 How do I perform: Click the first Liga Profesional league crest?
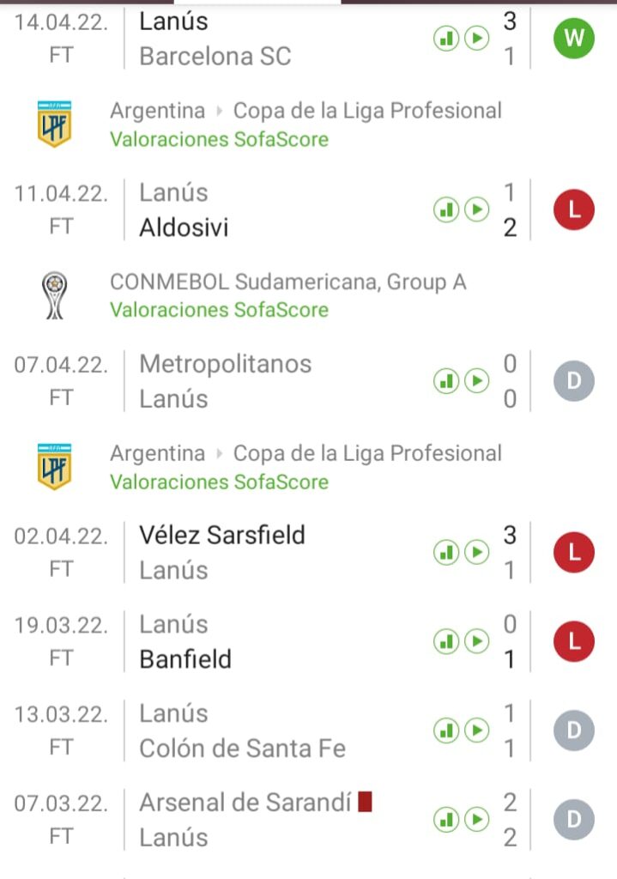click(55, 124)
